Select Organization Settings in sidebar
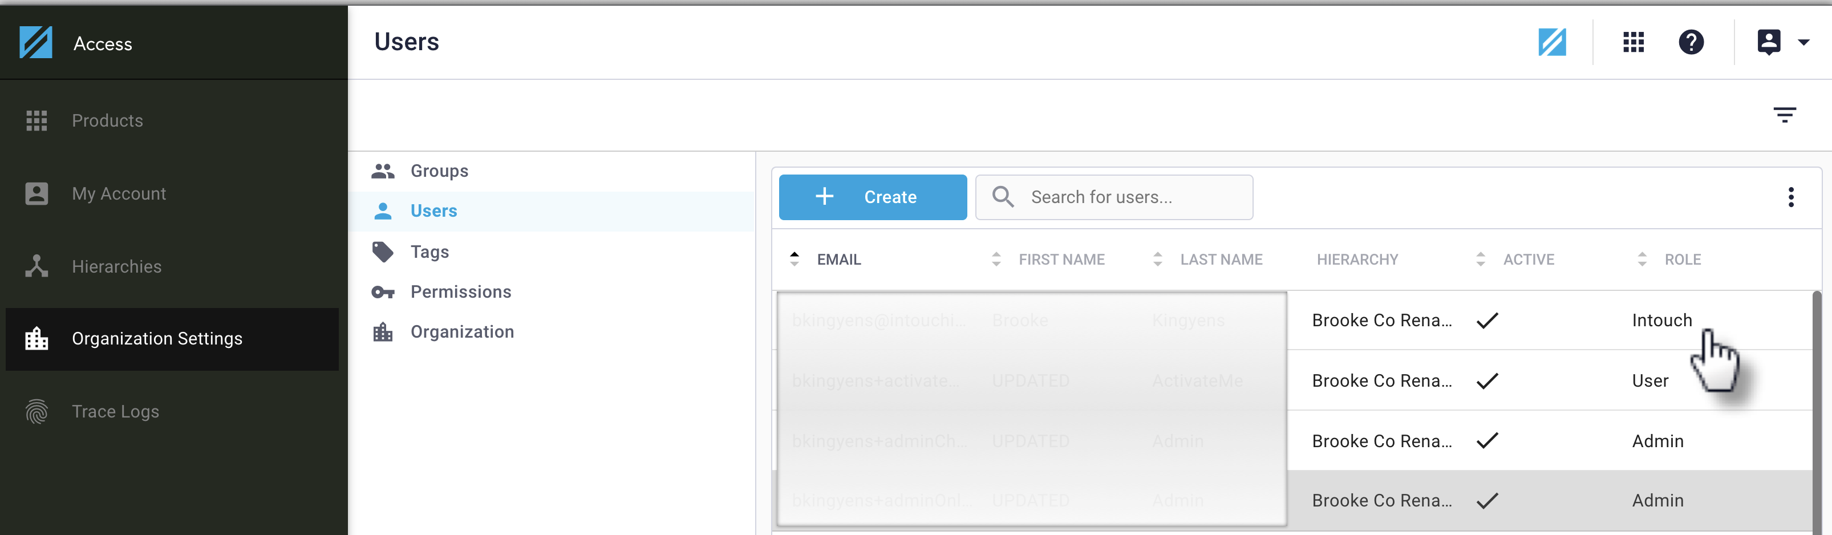This screenshot has height=535, width=1832. tap(172, 339)
